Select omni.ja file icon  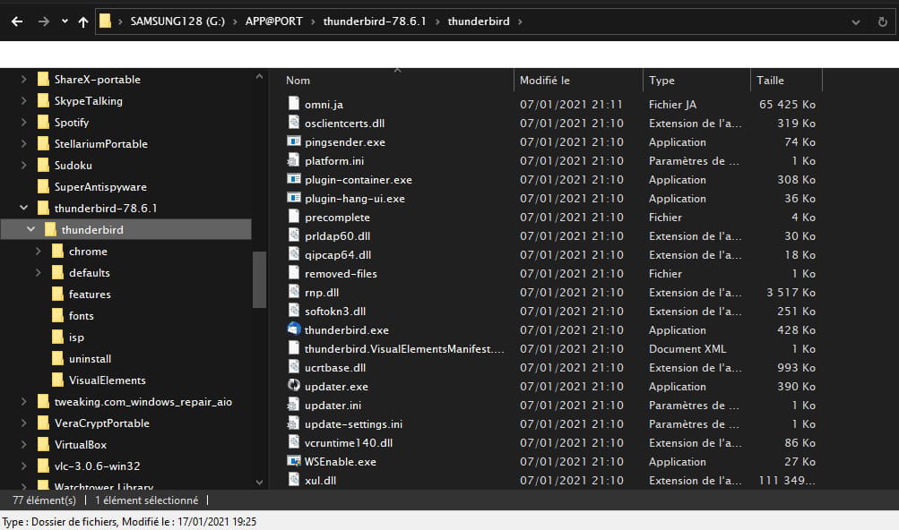click(x=294, y=103)
